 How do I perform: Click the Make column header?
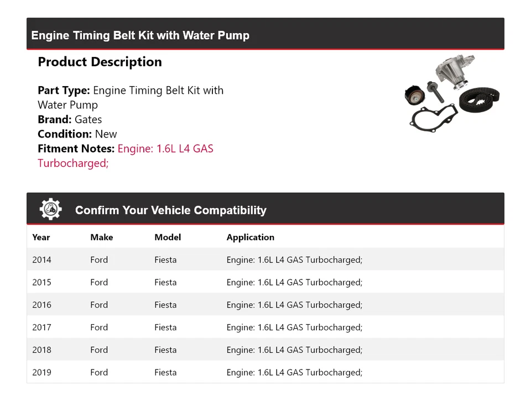(101, 238)
